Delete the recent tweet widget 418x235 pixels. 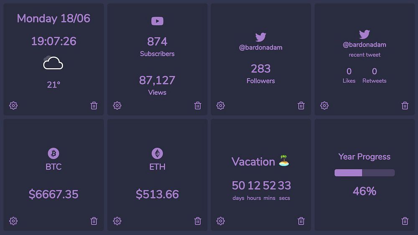(405, 106)
